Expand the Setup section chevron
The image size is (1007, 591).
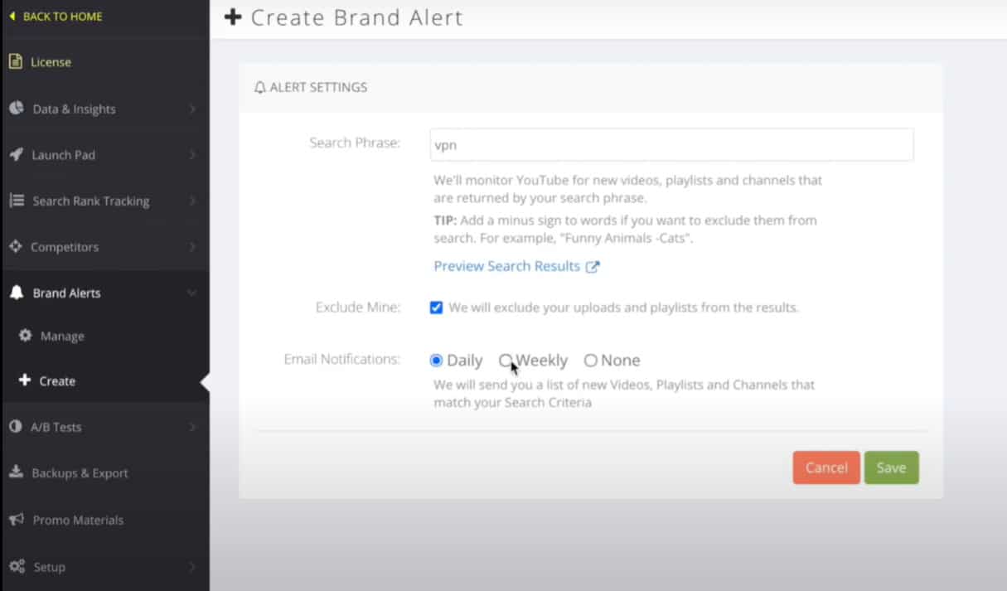192,567
